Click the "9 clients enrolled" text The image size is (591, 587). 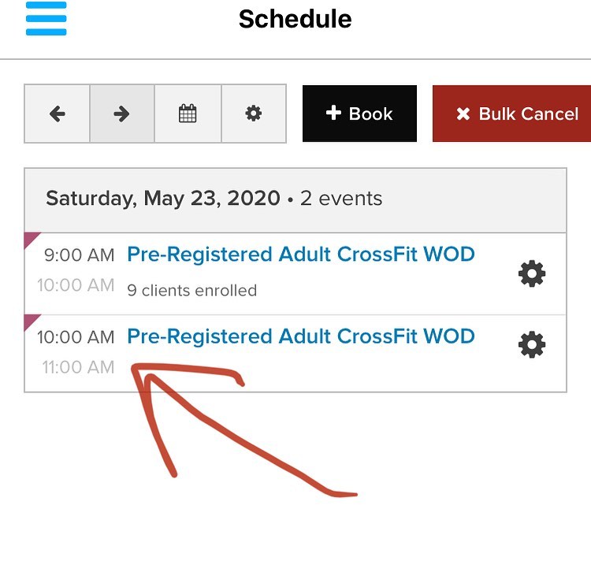(191, 290)
